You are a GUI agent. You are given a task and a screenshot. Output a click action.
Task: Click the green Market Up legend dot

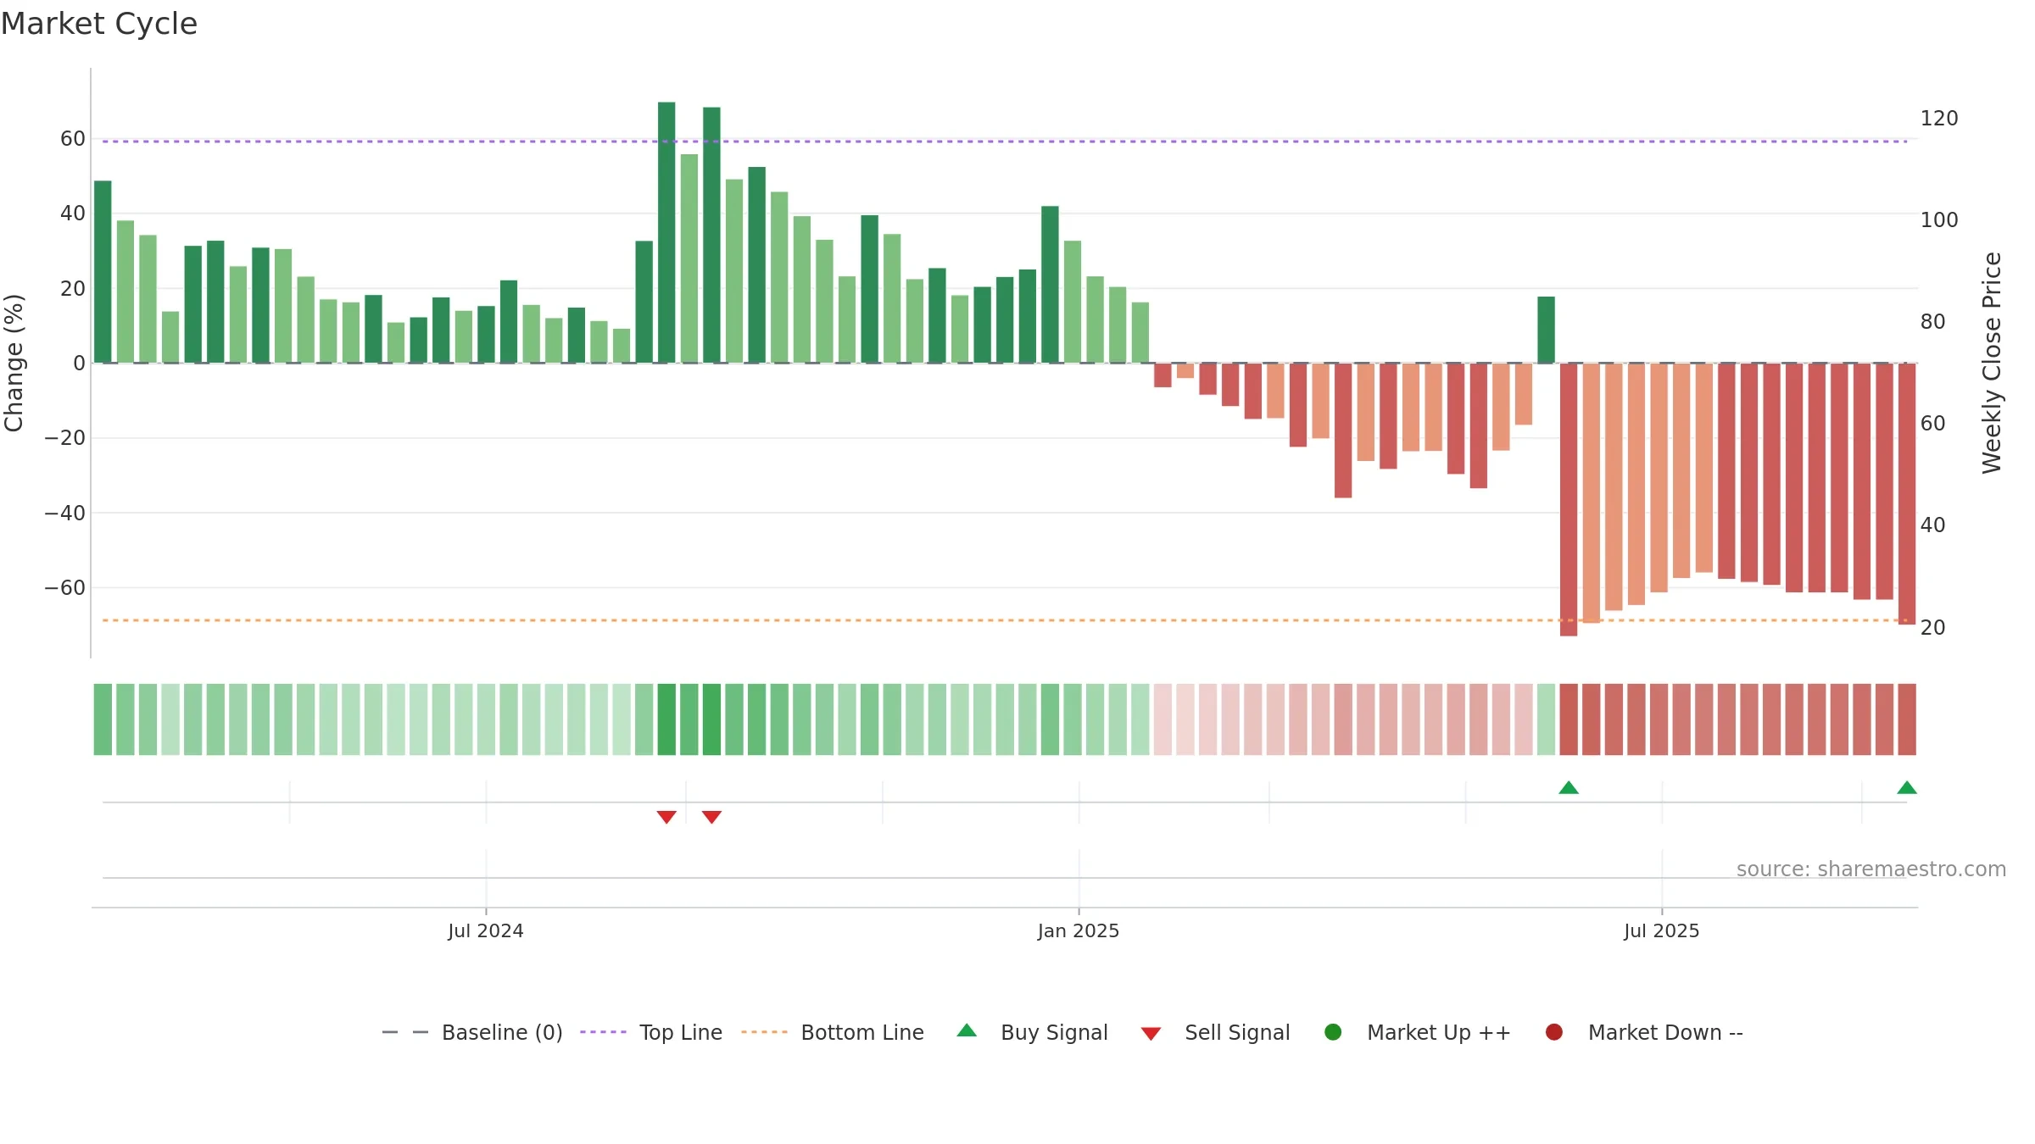point(1333,1032)
